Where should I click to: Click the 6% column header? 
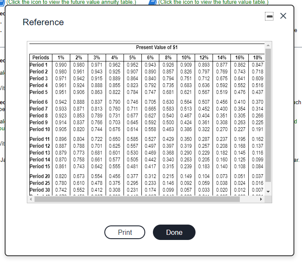coord(150,58)
